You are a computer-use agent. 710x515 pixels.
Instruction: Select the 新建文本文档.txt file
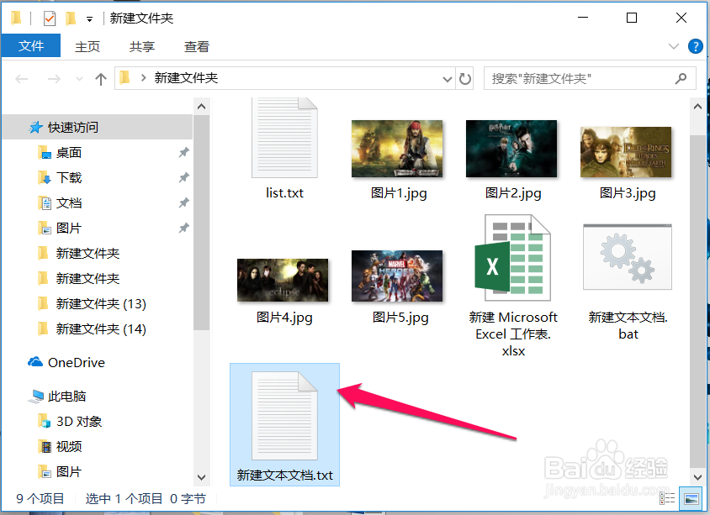click(284, 424)
